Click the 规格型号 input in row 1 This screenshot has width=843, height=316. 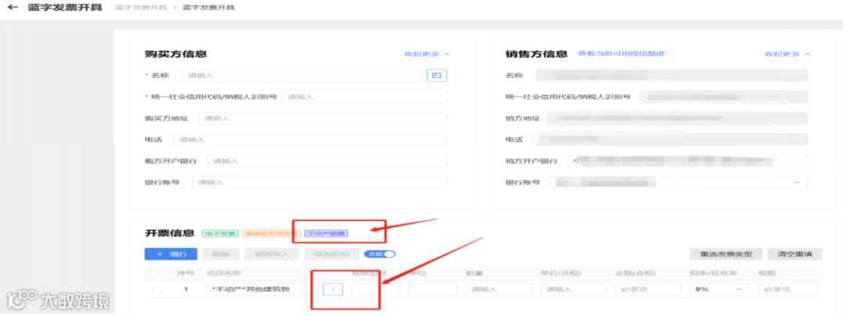tap(375, 289)
